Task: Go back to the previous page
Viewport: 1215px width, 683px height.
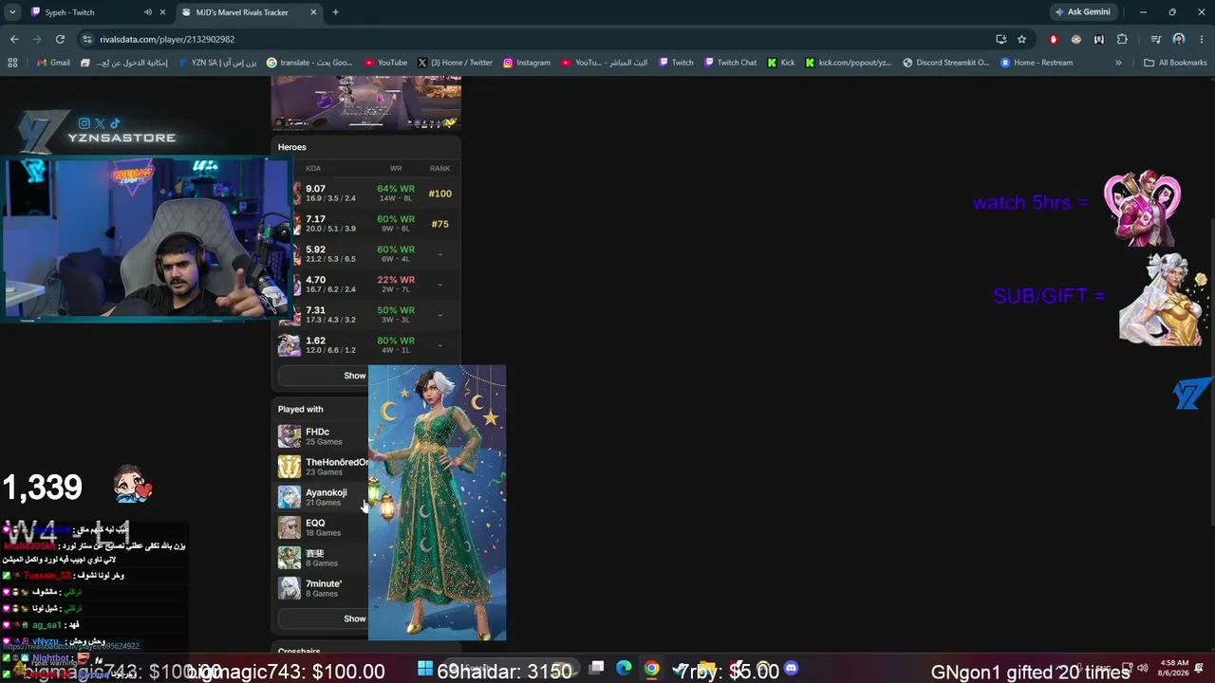Action: (x=14, y=39)
